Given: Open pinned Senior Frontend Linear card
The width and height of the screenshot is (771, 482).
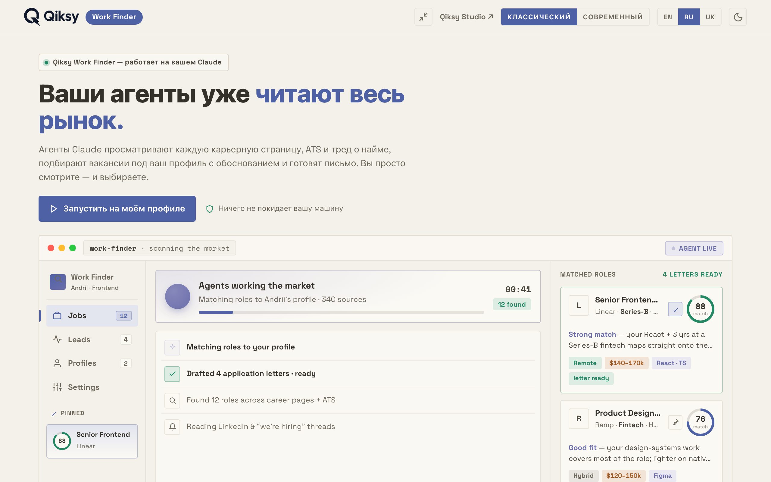Looking at the screenshot, I should [x=92, y=441].
